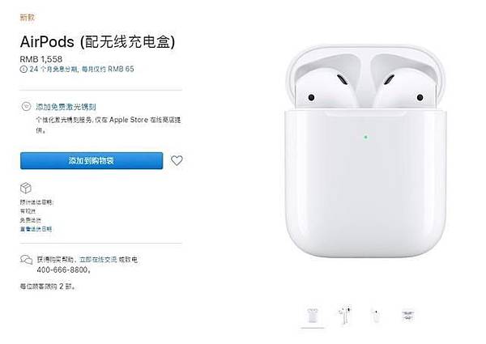Open the 立即在线交流 chat link

click(98, 260)
